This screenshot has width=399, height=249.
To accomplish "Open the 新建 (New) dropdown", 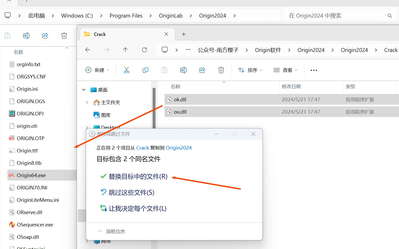I will (x=97, y=70).
